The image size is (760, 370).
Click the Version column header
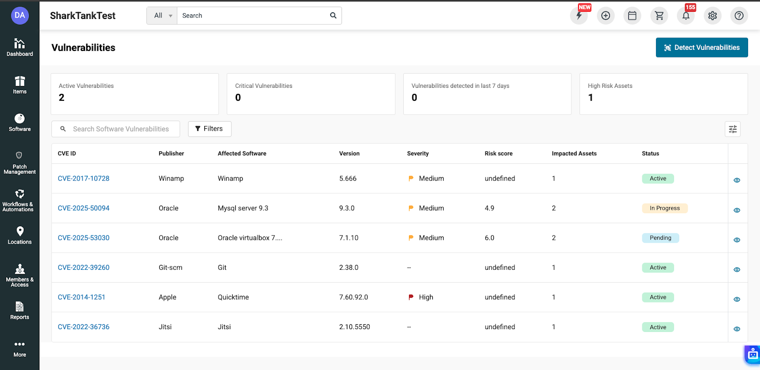[349, 153]
